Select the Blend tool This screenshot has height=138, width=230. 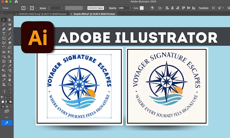[x=4, y=71]
